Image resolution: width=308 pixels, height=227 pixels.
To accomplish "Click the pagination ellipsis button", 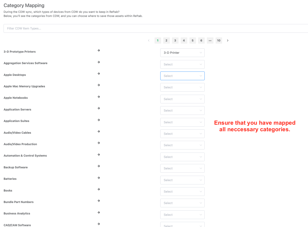I will pyautogui.click(x=210, y=41).
